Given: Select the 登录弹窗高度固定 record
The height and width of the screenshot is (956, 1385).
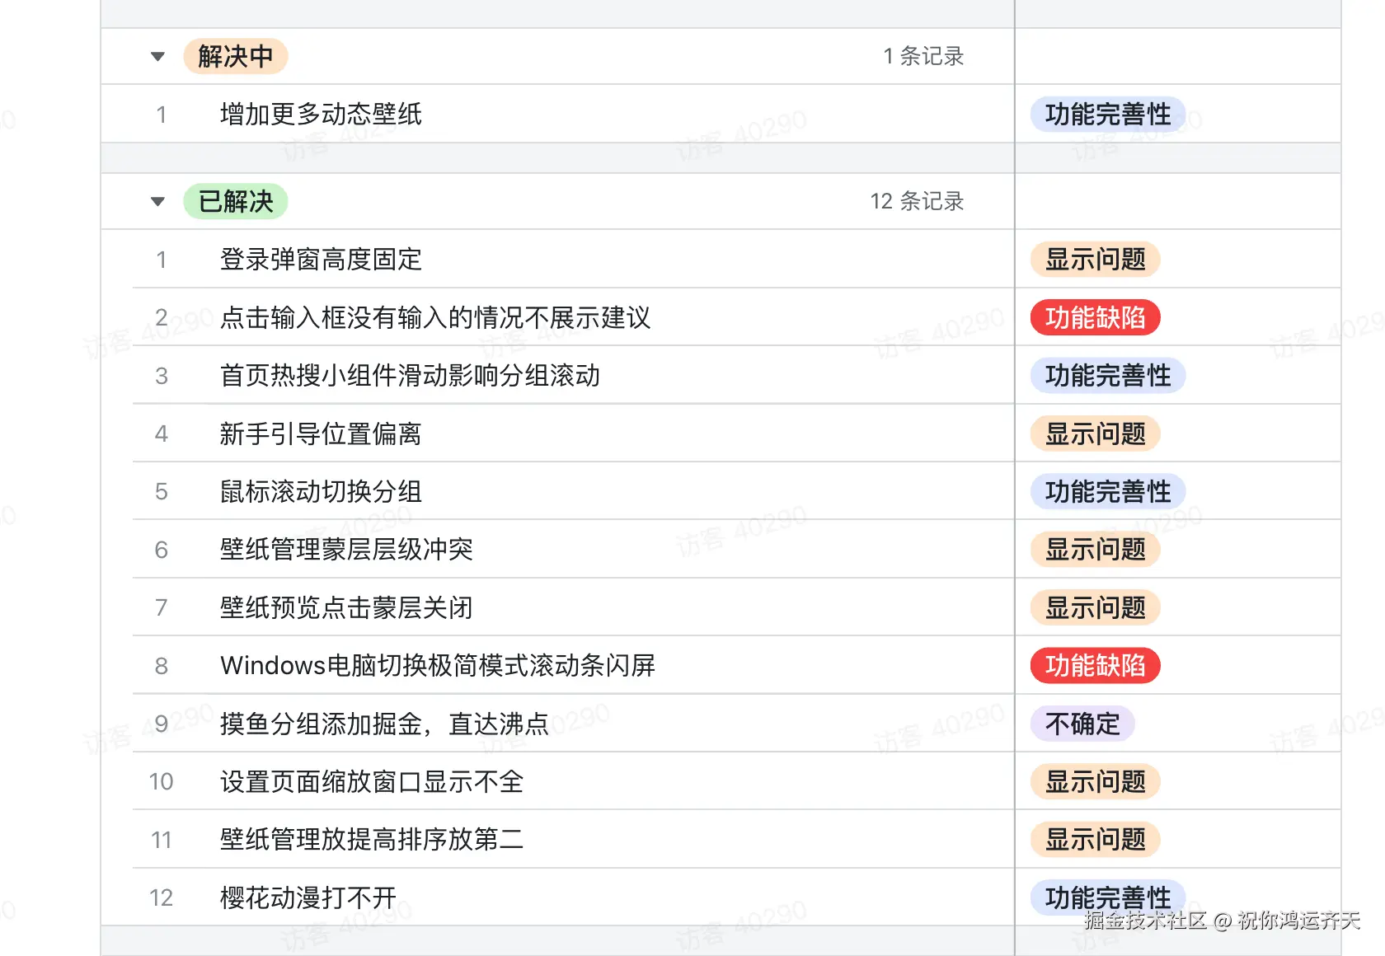Looking at the screenshot, I should pyautogui.click(x=320, y=260).
